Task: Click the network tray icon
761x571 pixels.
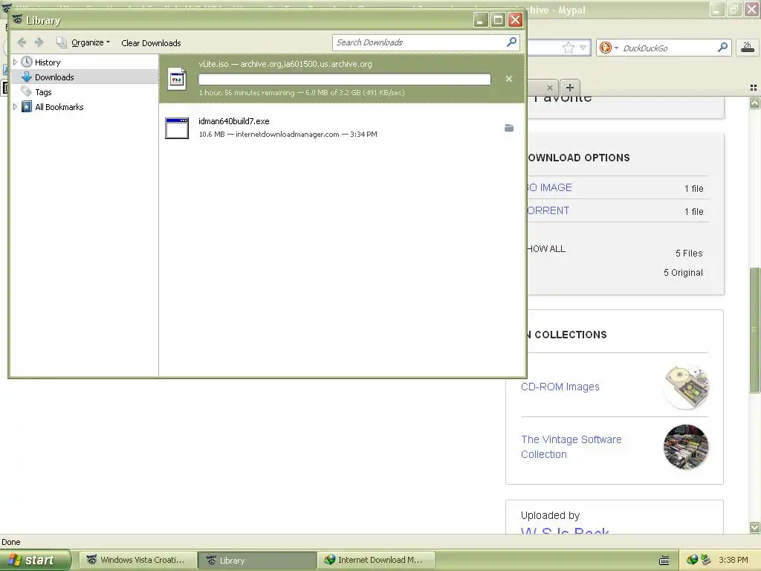Action: tap(706, 560)
